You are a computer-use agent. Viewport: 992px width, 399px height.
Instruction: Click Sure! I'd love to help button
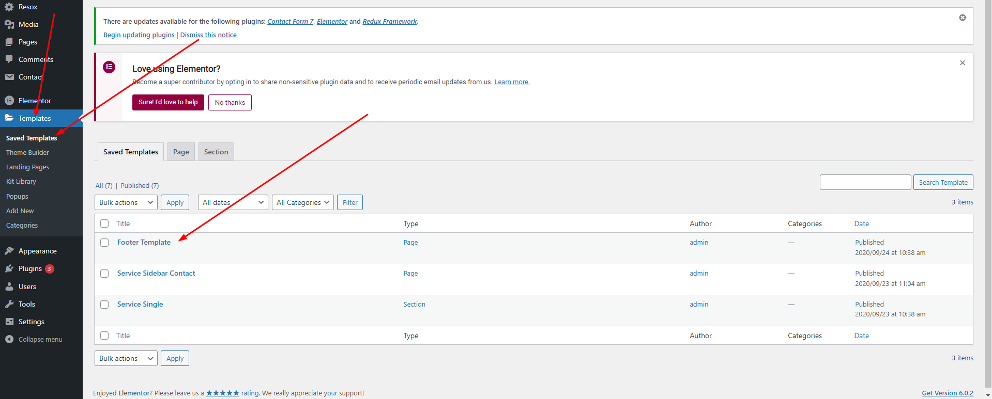pos(168,102)
